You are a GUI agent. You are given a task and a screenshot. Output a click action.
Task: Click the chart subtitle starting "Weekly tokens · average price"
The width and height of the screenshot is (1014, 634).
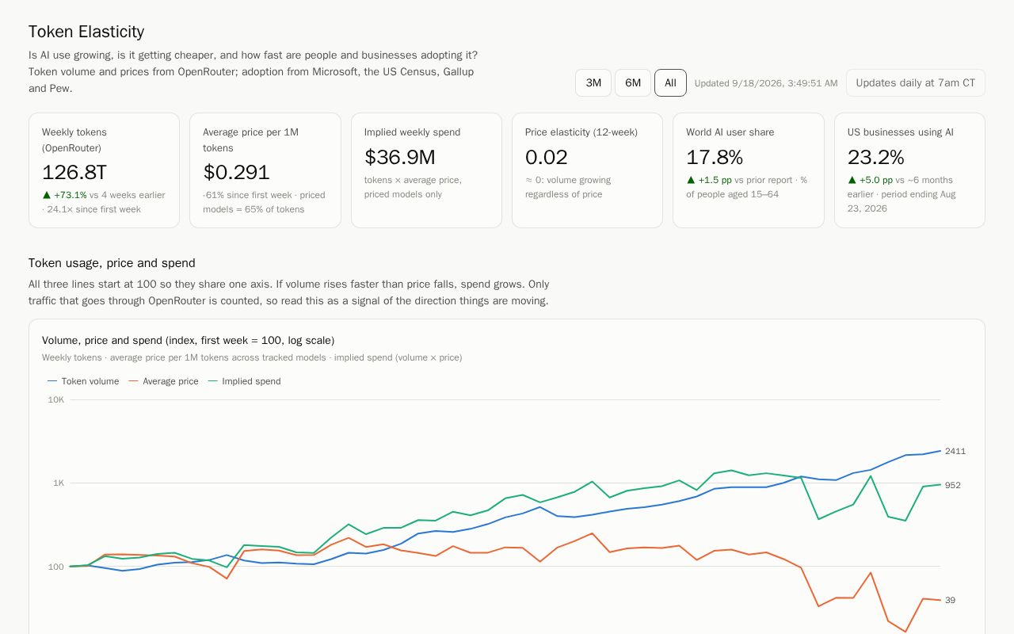[x=252, y=357]
